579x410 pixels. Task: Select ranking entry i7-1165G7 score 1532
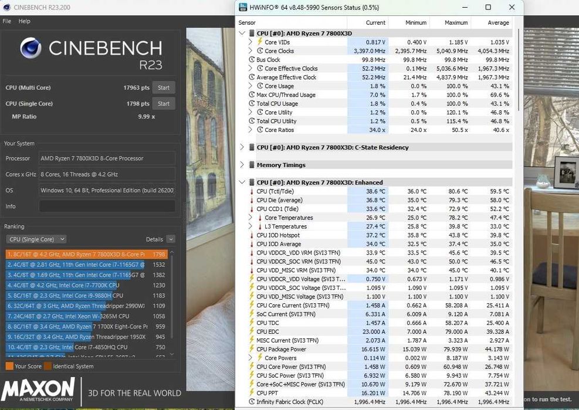click(x=86, y=265)
